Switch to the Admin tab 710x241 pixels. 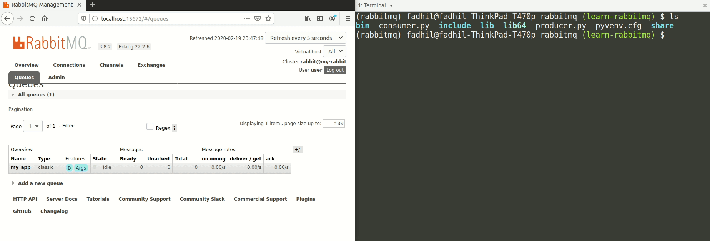(57, 77)
